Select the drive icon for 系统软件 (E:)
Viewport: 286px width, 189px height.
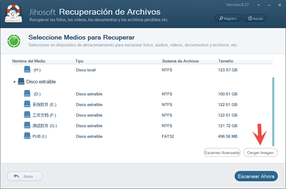pos(27,104)
